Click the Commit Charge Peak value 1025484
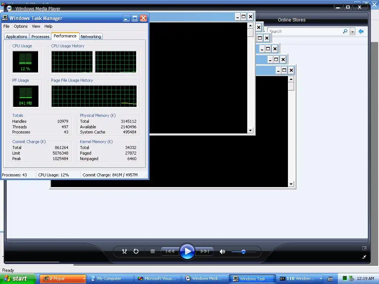This screenshot has height=284, width=379. click(x=60, y=159)
